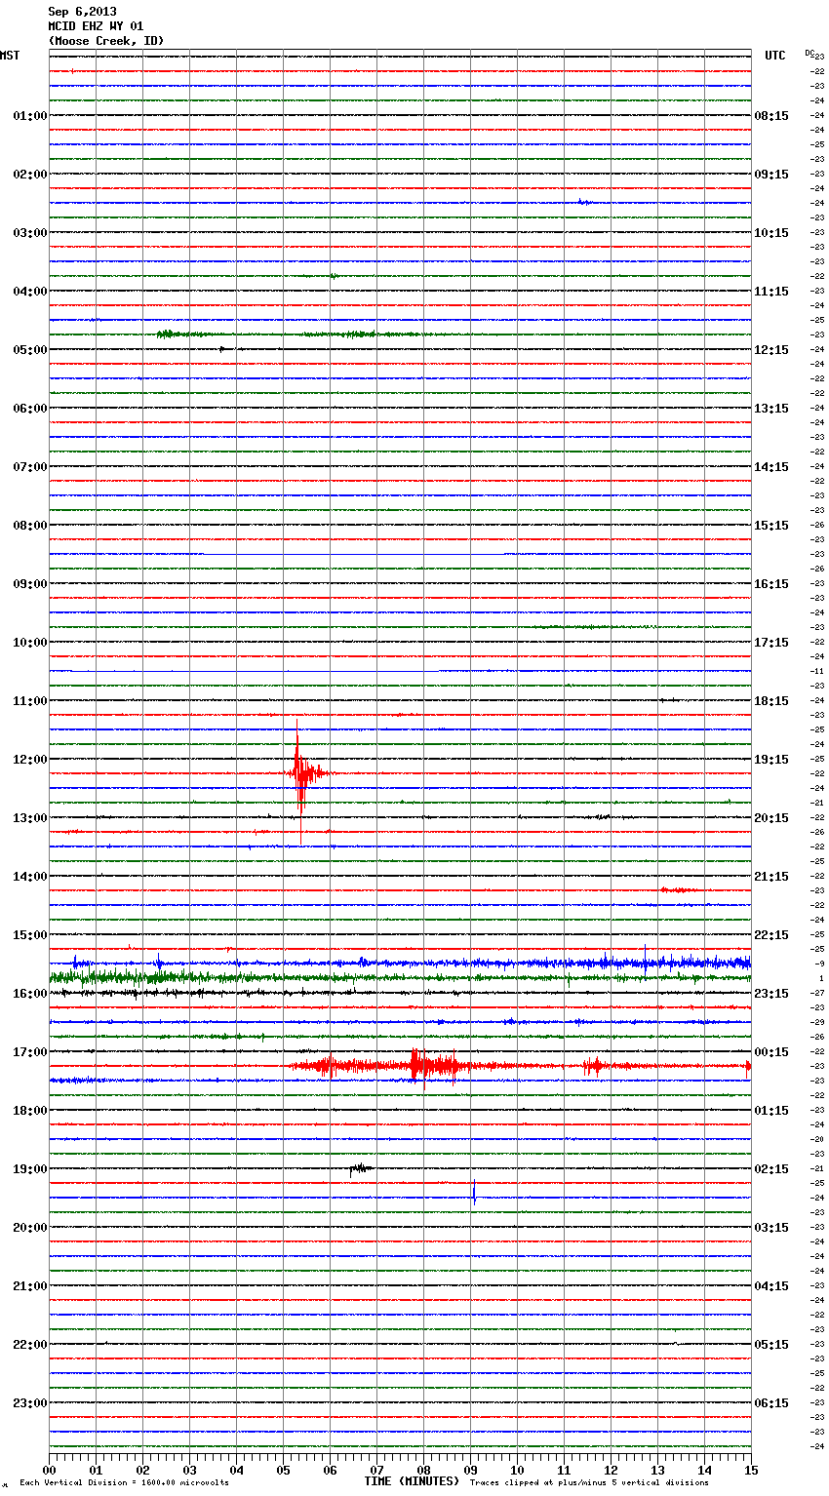The width and height of the screenshot is (829, 1496).
Task: Click minute tick label 05 on bottom axis
Action: 283,1470
